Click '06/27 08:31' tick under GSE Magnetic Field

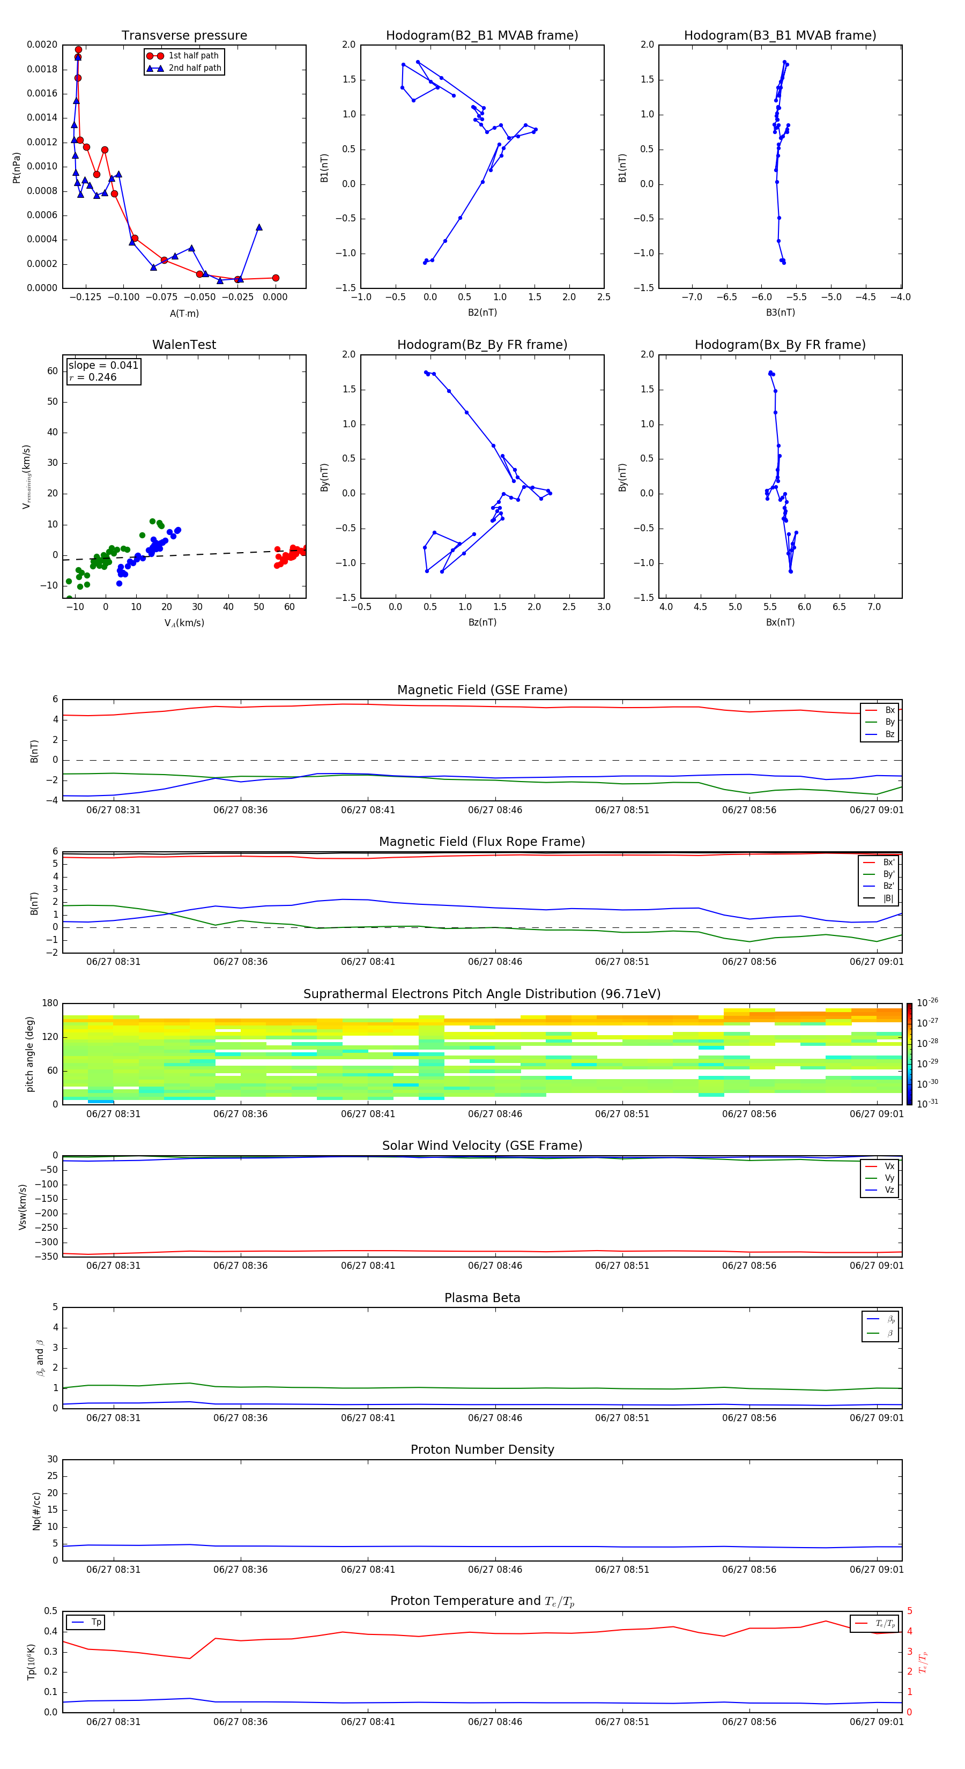tap(113, 811)
